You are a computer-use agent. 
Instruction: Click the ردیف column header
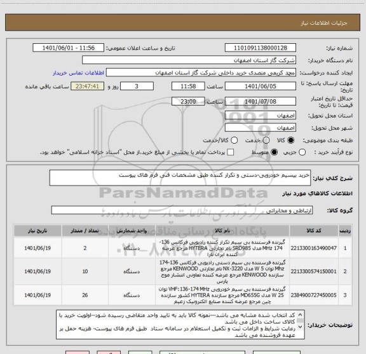coord(345,231)
